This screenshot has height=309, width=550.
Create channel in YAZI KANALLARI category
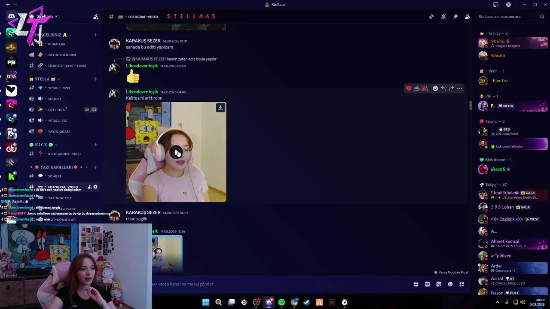click(95, 167)
